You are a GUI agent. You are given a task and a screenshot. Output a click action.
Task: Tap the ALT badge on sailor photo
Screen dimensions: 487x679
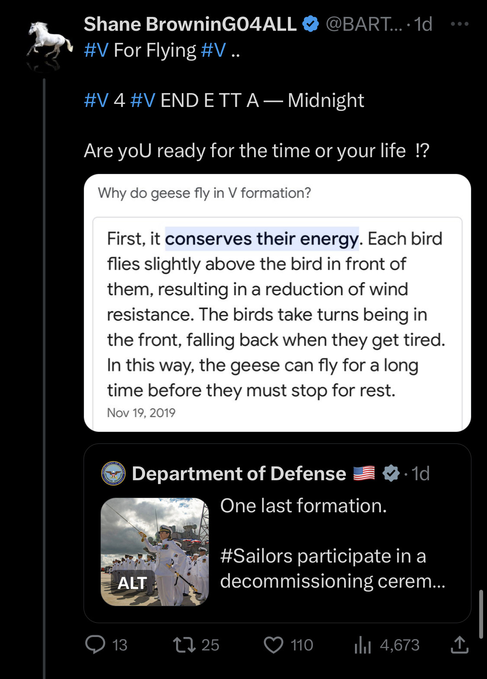(132, 583)
